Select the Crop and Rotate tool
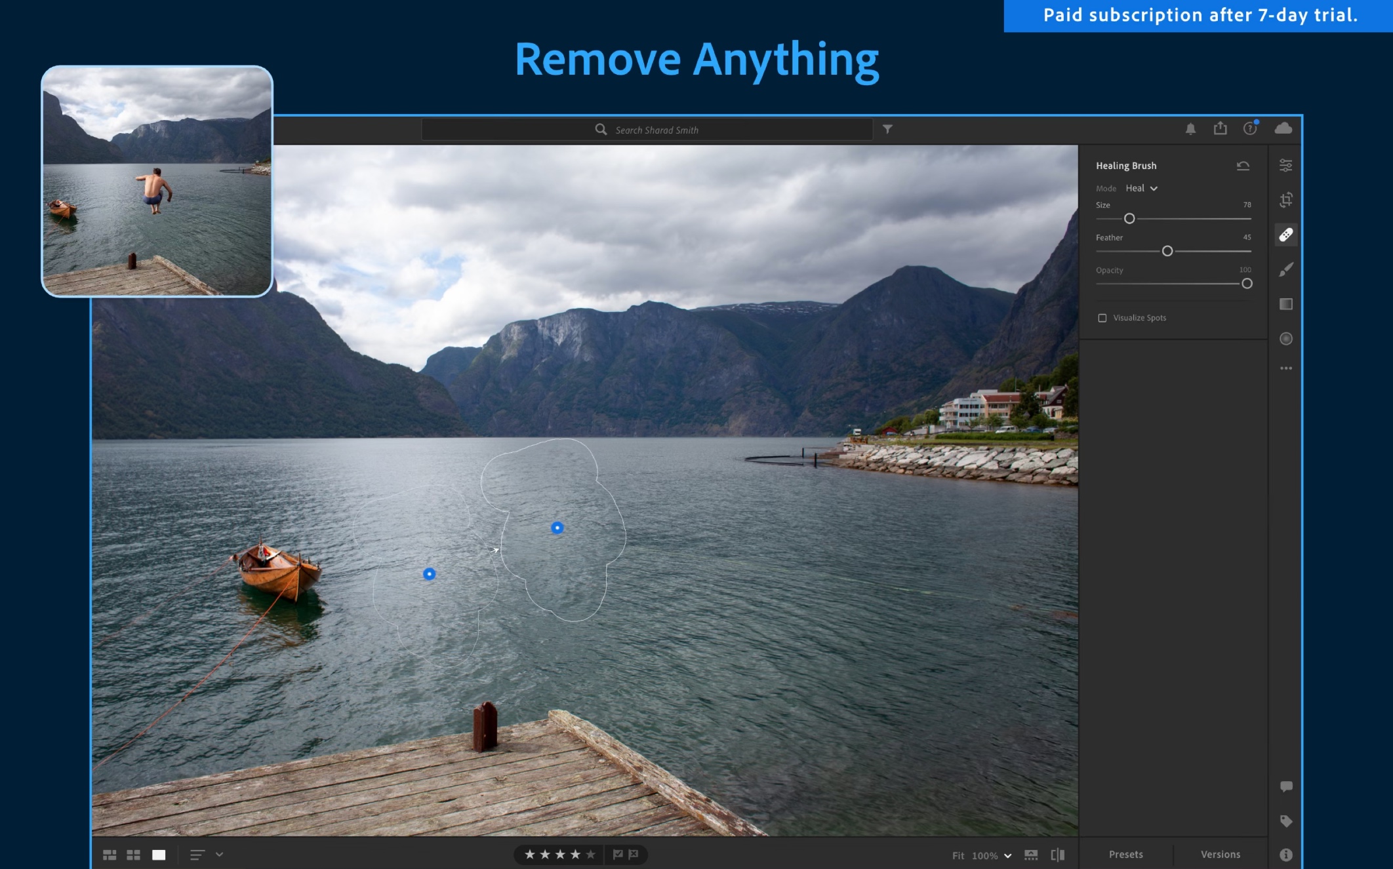Viewport: 1393px width, 869px height. pyautogui.click(x=1285, y=200)
